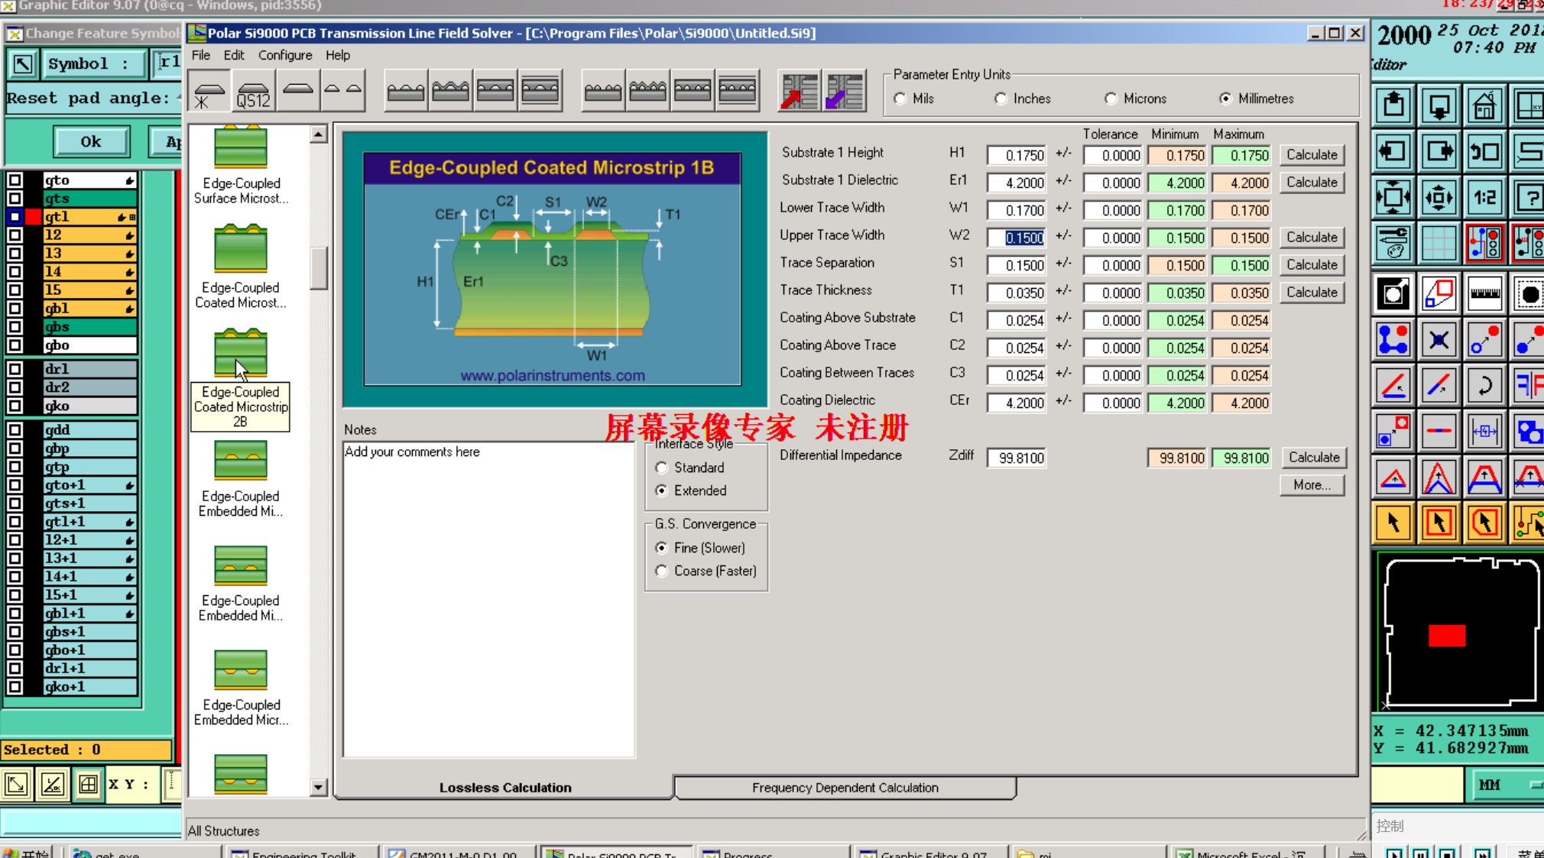
Task: Click the ruler measure icon in editor panel
Action: coord(1484,293)
